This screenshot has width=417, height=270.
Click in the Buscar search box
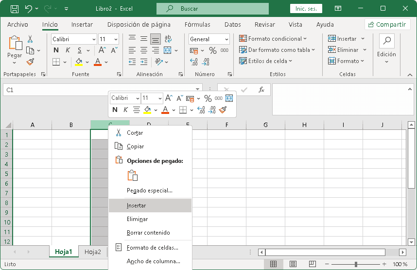click(212, 9)
